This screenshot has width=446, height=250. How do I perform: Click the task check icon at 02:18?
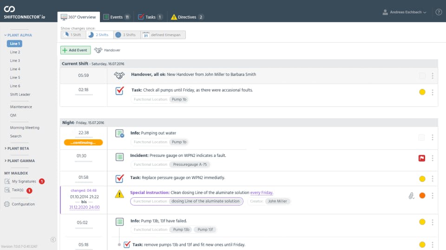(x=120, y=91)
